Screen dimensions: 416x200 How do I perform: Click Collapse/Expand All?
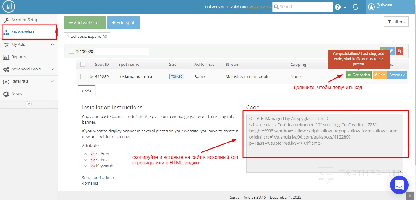pos(87,36)
